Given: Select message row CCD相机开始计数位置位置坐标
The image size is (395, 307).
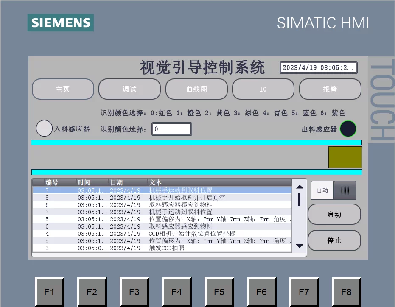Looking at the screenshot, I should point(162,234).
